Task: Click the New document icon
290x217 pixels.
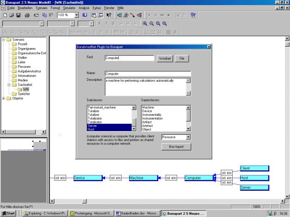Action: pos(4,15)
